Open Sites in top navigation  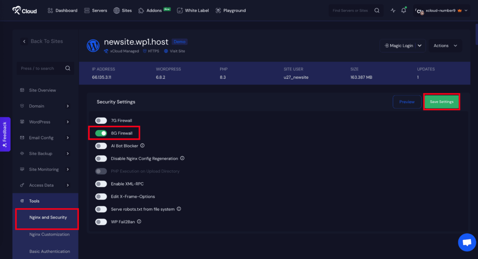coord(123,10)
